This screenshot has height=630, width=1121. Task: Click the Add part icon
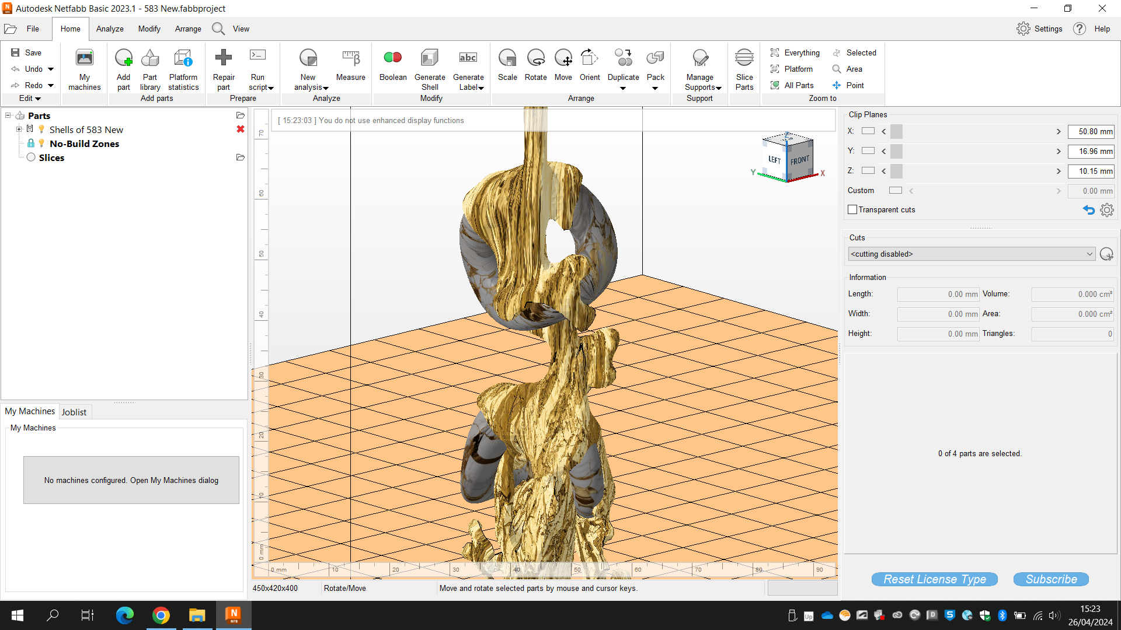(124, 58)
